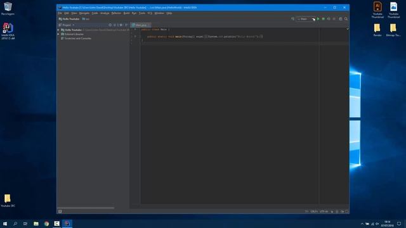This screenshot has height=228, width=406.
Task: Select the Youtube SRC folder on desktop
Action: click(8, 201)
